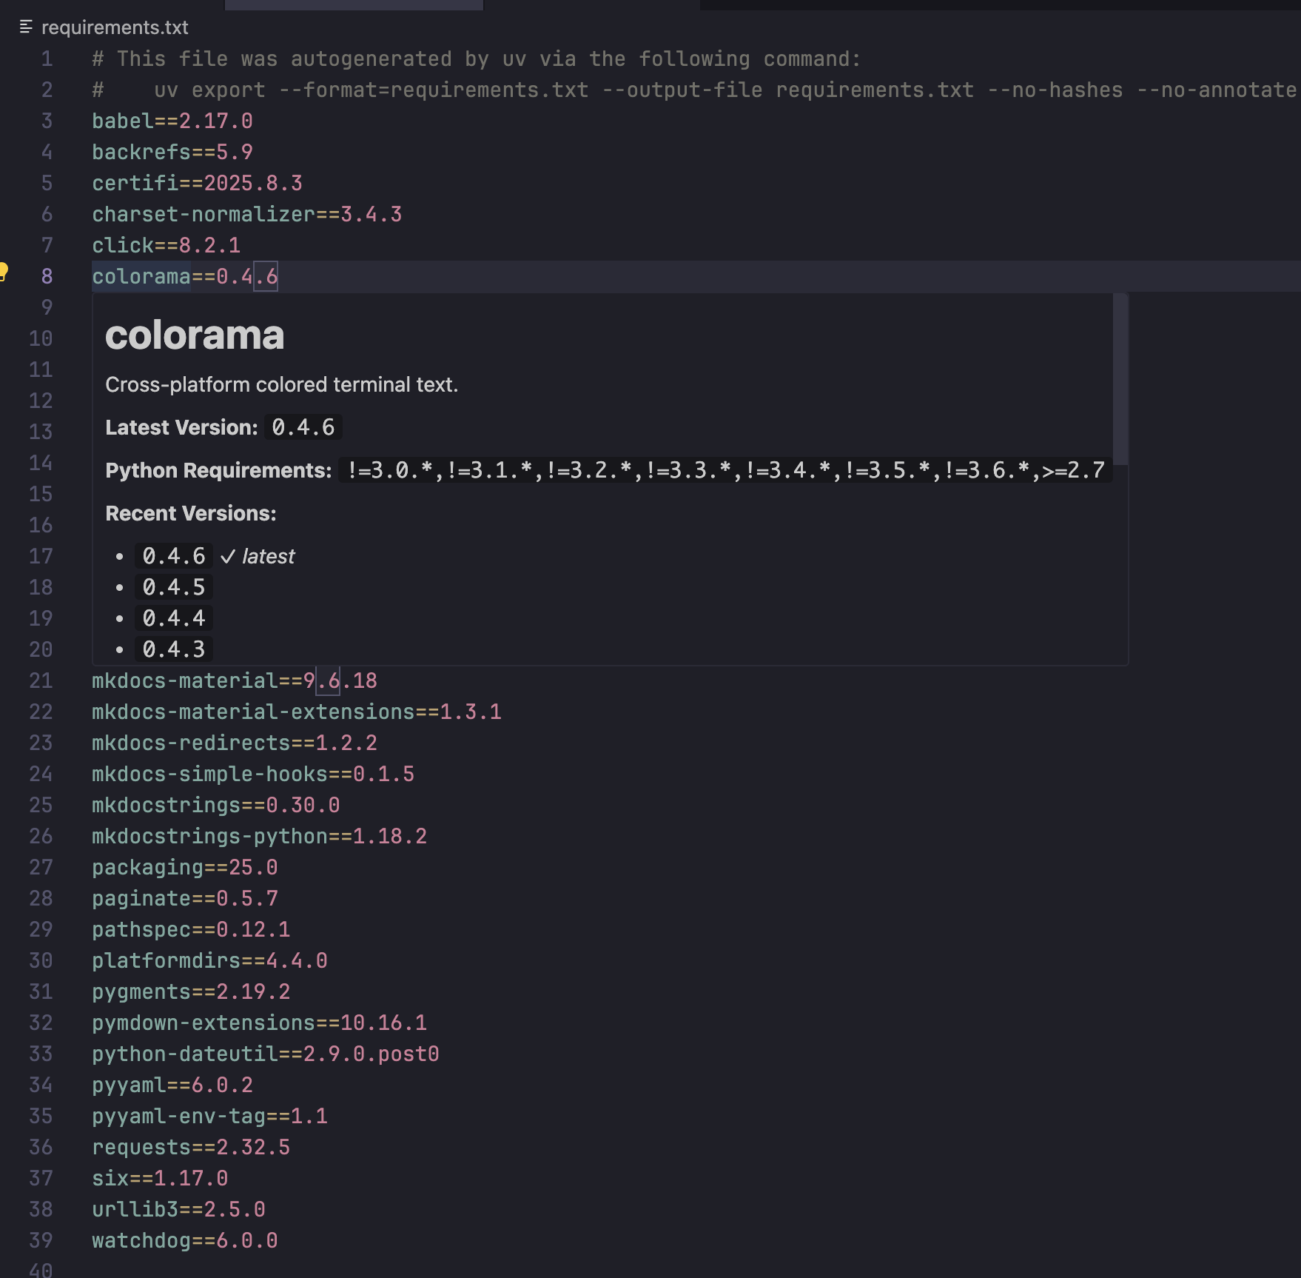Click the pygments==2.19.2 line
Image resolution: width=1301 pixels, height=1278 pixels.
(191, 991)
